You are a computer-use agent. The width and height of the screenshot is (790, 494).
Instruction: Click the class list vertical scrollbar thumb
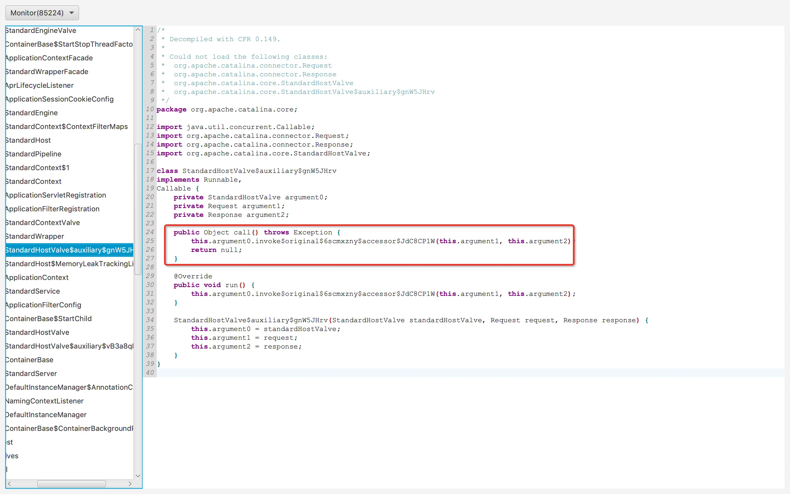(138, 209)
